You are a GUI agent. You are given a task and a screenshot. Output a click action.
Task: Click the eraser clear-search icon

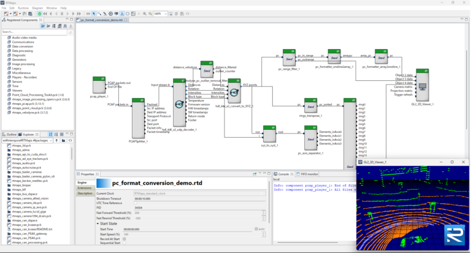point(70,32)
